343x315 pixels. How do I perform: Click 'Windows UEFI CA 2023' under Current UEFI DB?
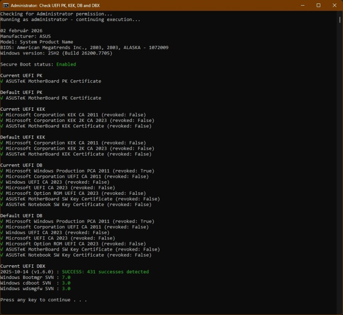click(x=34, y=182)
